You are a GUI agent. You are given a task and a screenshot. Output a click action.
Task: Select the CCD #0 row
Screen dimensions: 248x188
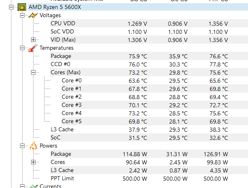point(149,64)
